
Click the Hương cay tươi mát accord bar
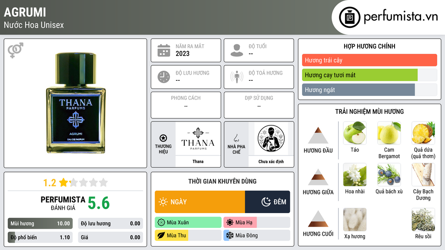click(369, 75)
